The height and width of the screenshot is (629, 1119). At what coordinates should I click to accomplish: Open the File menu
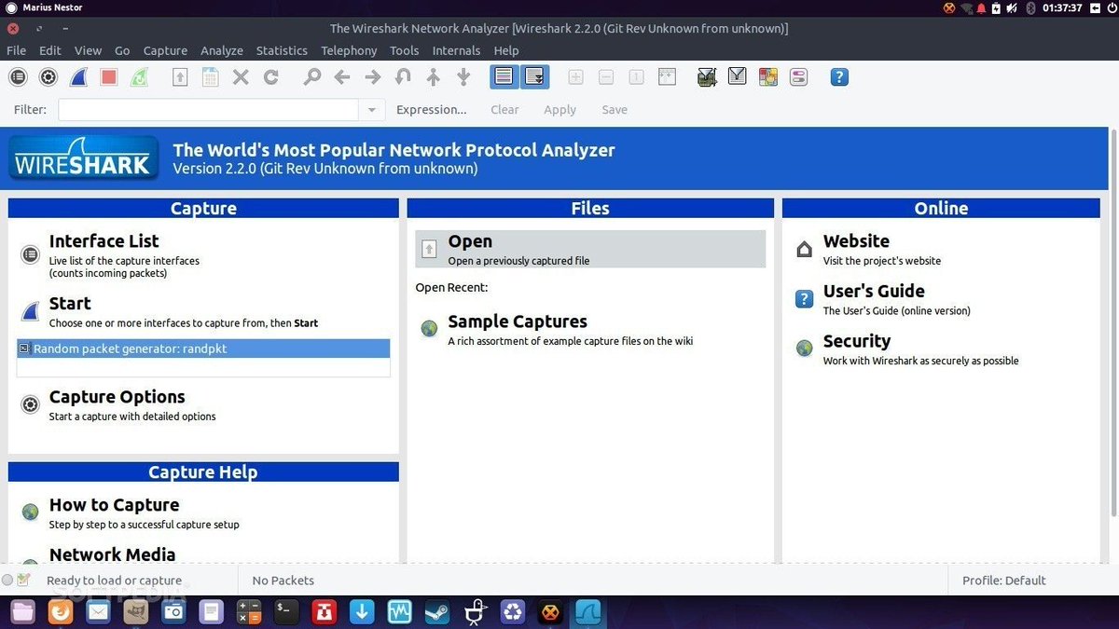click(16, 50)
